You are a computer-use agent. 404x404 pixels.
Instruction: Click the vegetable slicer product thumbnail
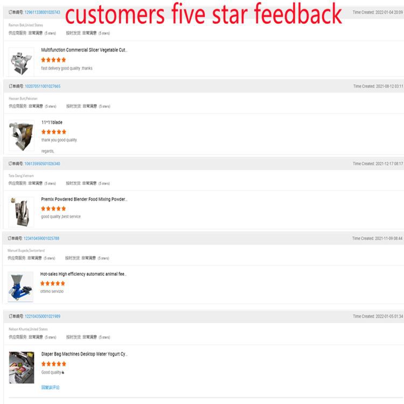pos(21,61)
